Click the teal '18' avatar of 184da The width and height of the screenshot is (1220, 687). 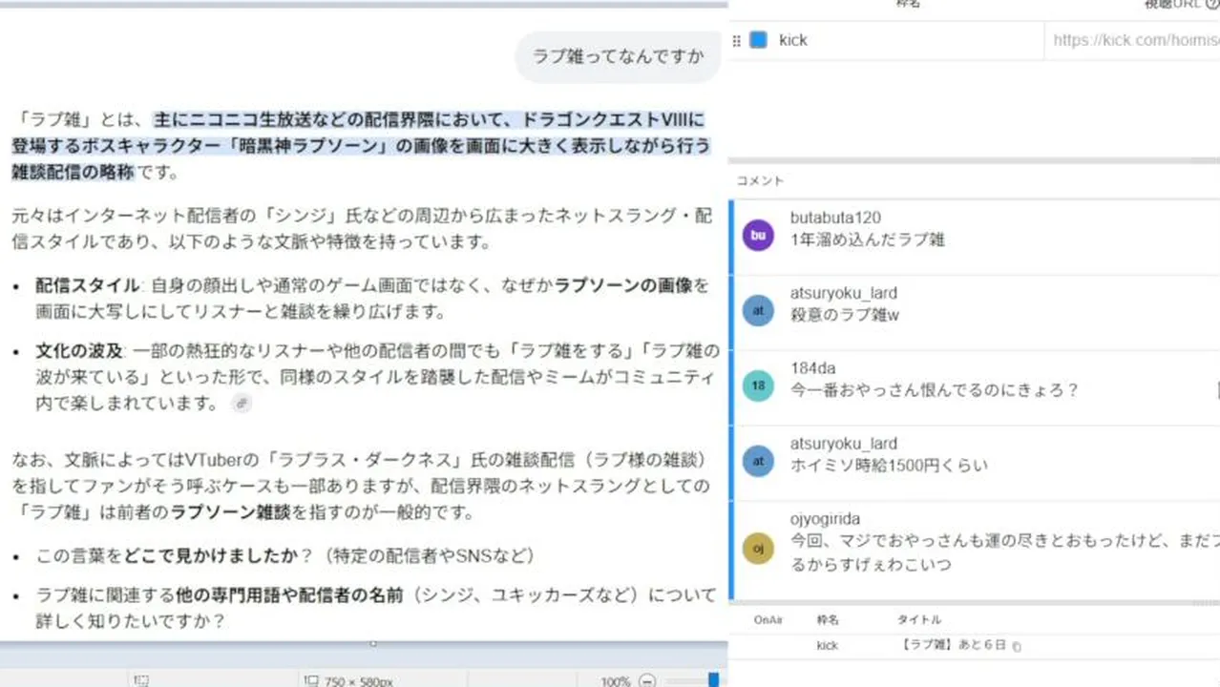(758, 385)
